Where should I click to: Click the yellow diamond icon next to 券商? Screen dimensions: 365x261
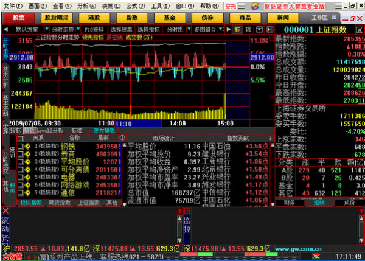[x=28, y=154]
